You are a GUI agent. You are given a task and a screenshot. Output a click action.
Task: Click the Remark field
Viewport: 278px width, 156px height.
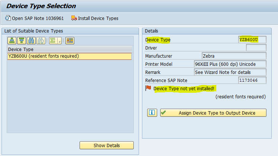point(230,72)
